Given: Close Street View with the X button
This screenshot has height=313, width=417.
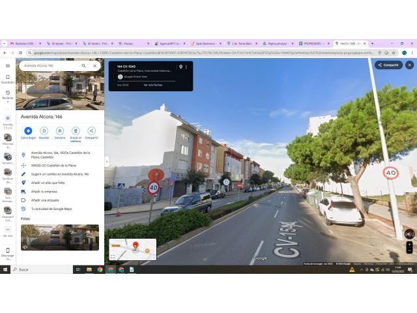Looking at the screenshot, I should 410,65.
